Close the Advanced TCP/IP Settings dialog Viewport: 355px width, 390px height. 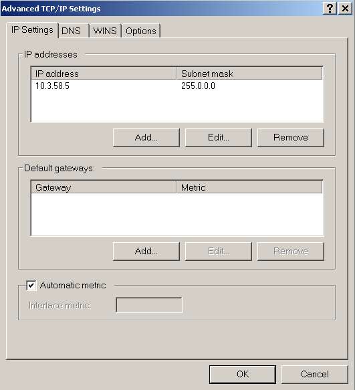tap(345, 9)
